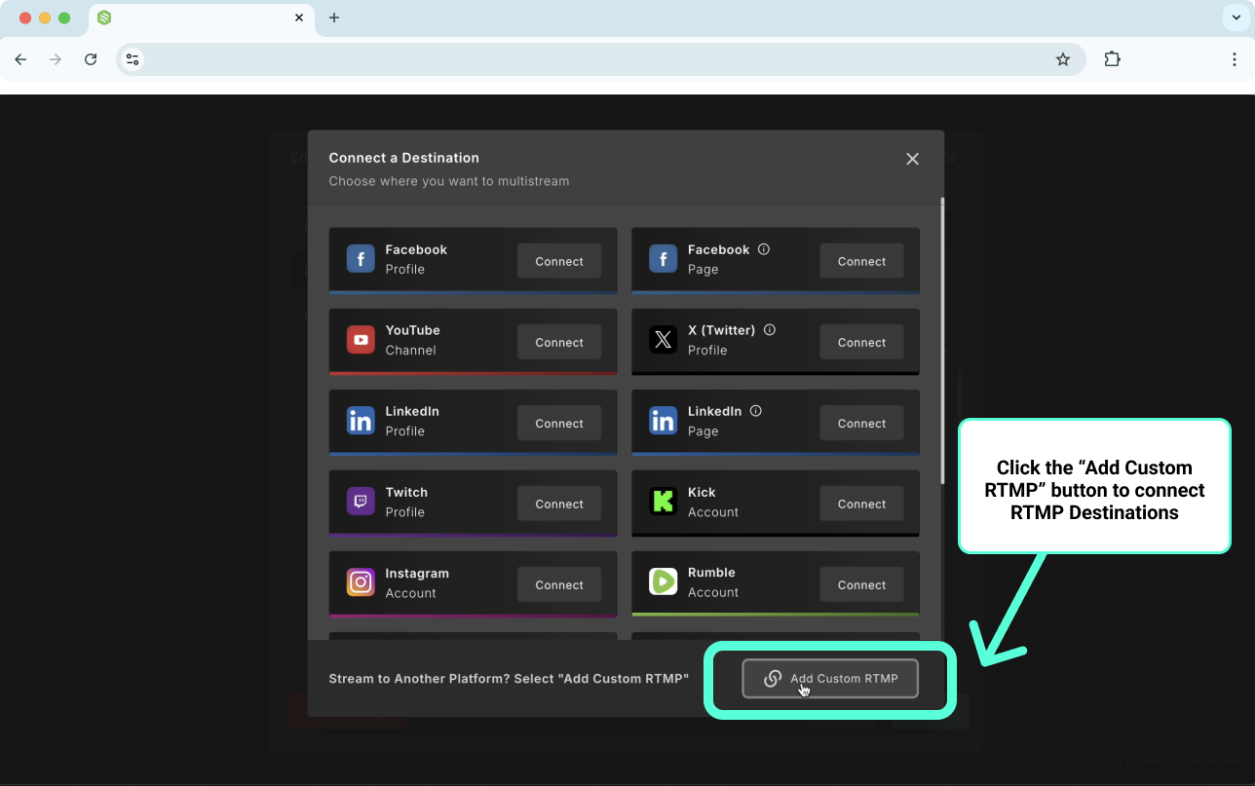
Task: Expand the tab search dropdown arrow
Action: tap(1236, 18)
